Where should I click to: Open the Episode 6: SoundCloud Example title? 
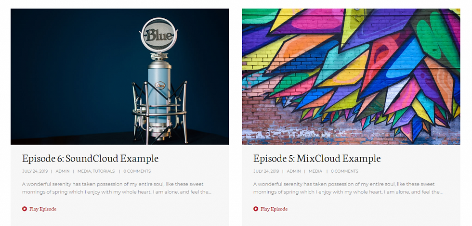[x=91, y=158]
